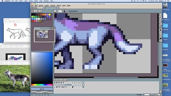
Task: Go to last frame
Action: coord(67,80)
